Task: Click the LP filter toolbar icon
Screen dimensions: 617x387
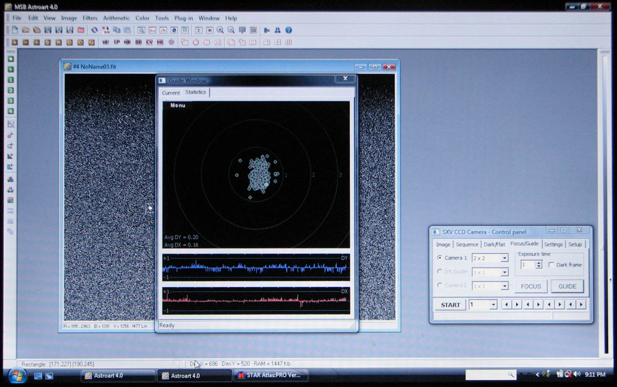Action: tap(117, 42)
